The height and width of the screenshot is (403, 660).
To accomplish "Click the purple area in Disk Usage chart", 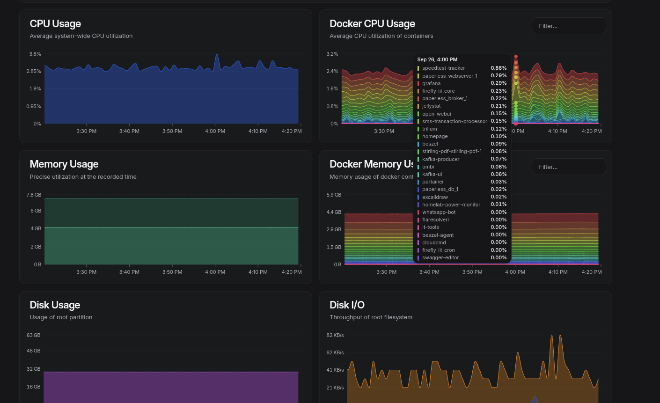I will pyautogui.click(x=171, y=388).
